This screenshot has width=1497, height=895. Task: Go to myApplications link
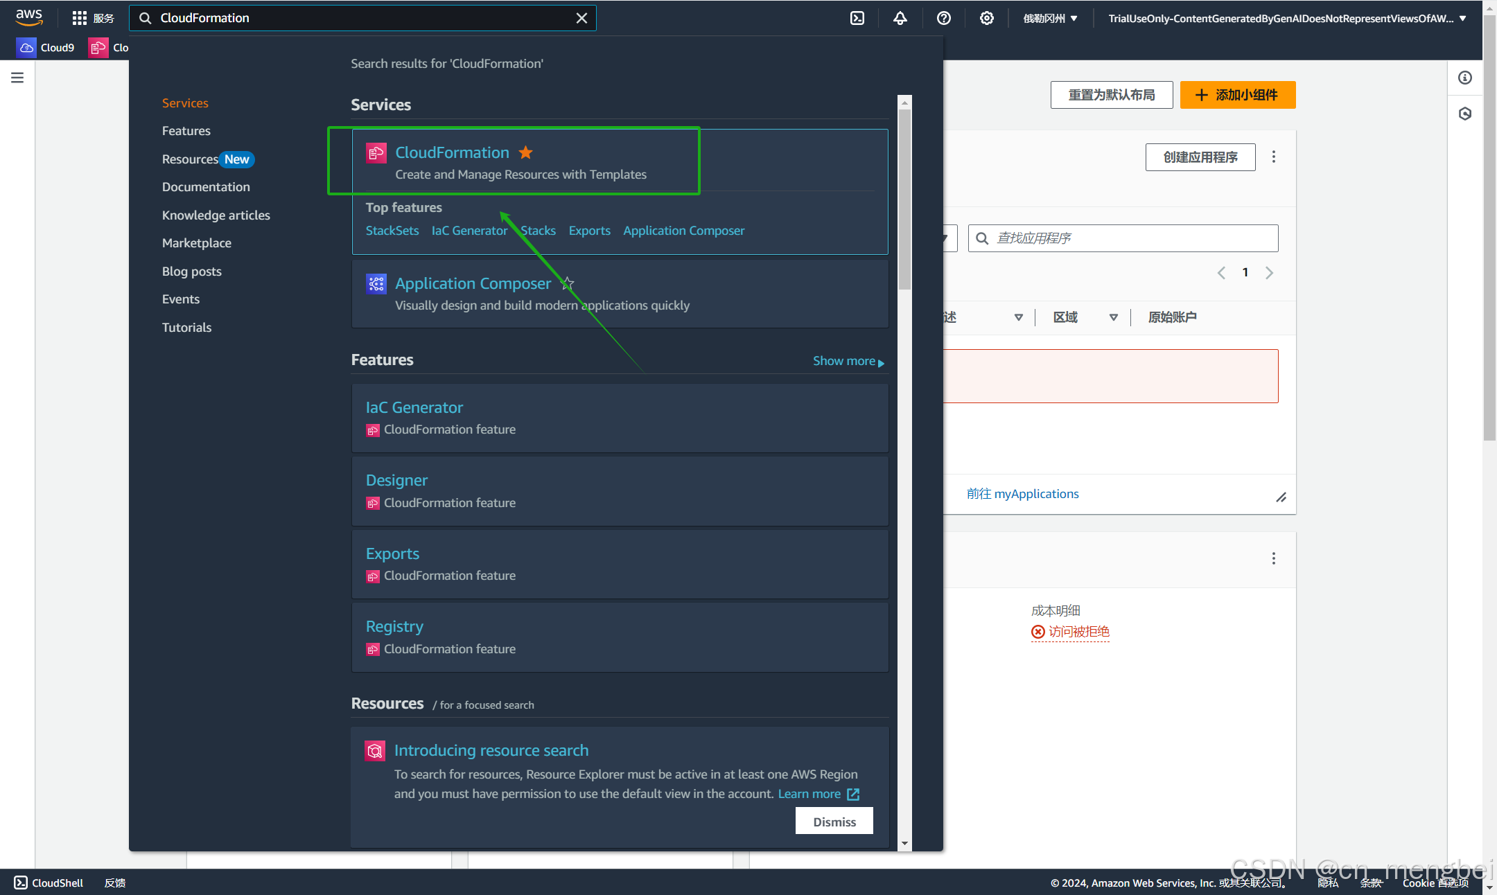pos(1022,494)
